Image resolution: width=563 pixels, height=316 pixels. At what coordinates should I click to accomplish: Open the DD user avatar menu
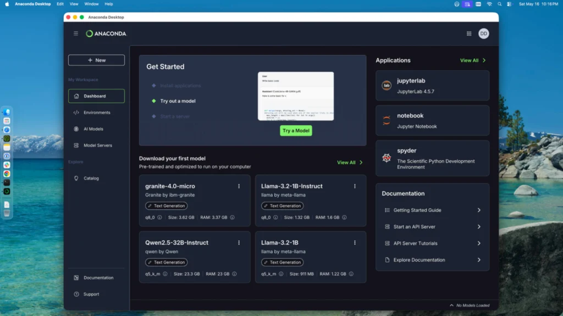click(484, 33)
